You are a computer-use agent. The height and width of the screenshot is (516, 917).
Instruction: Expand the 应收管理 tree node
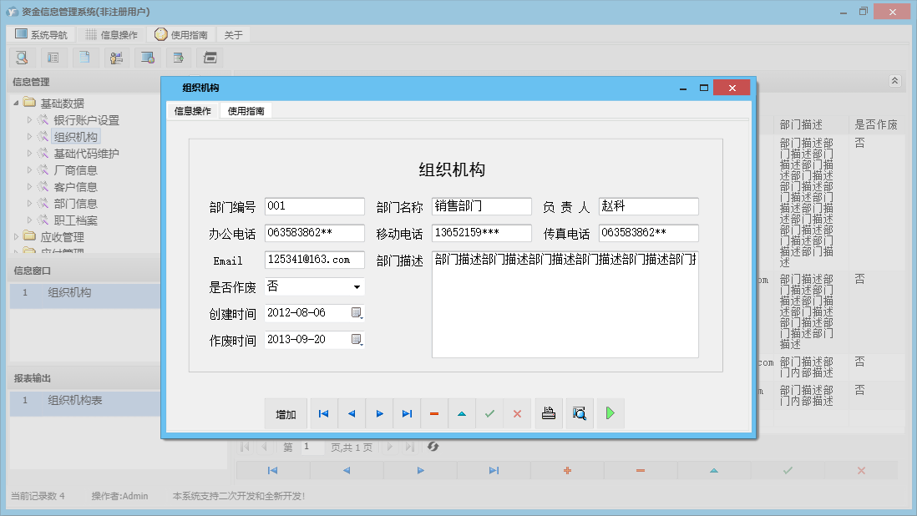coord(14,236)
